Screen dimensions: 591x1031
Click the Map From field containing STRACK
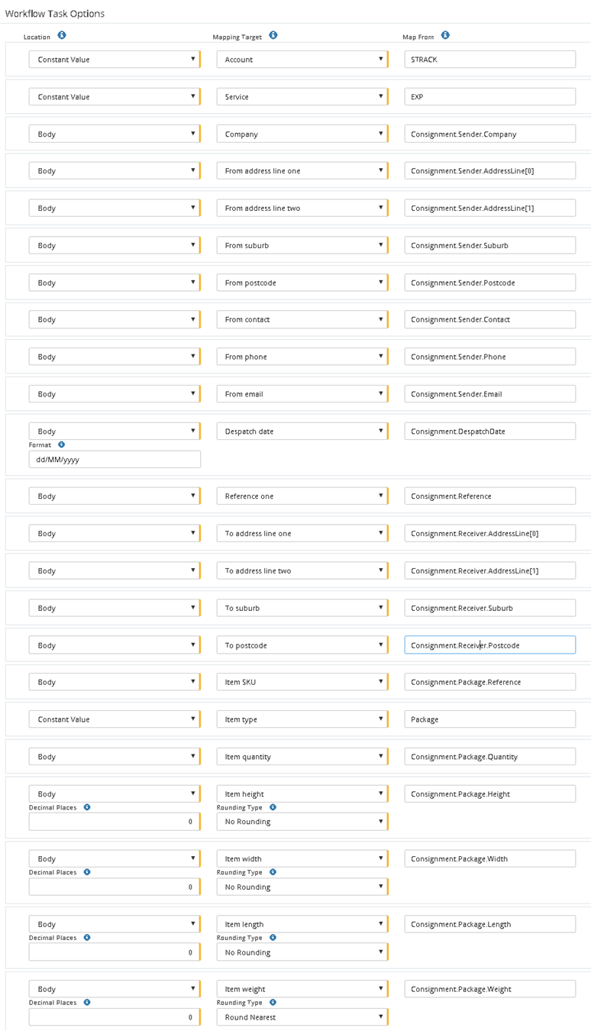(x=489, y=60)
